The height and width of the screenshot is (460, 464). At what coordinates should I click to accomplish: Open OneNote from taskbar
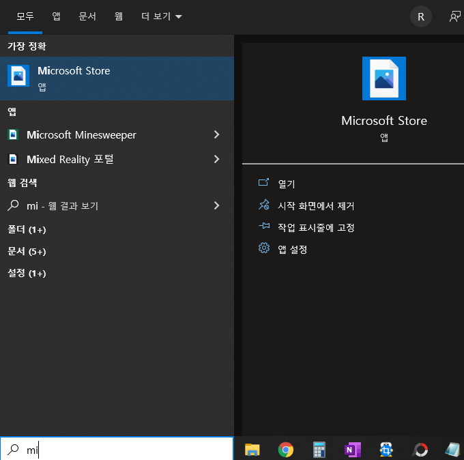pos(353,450)
